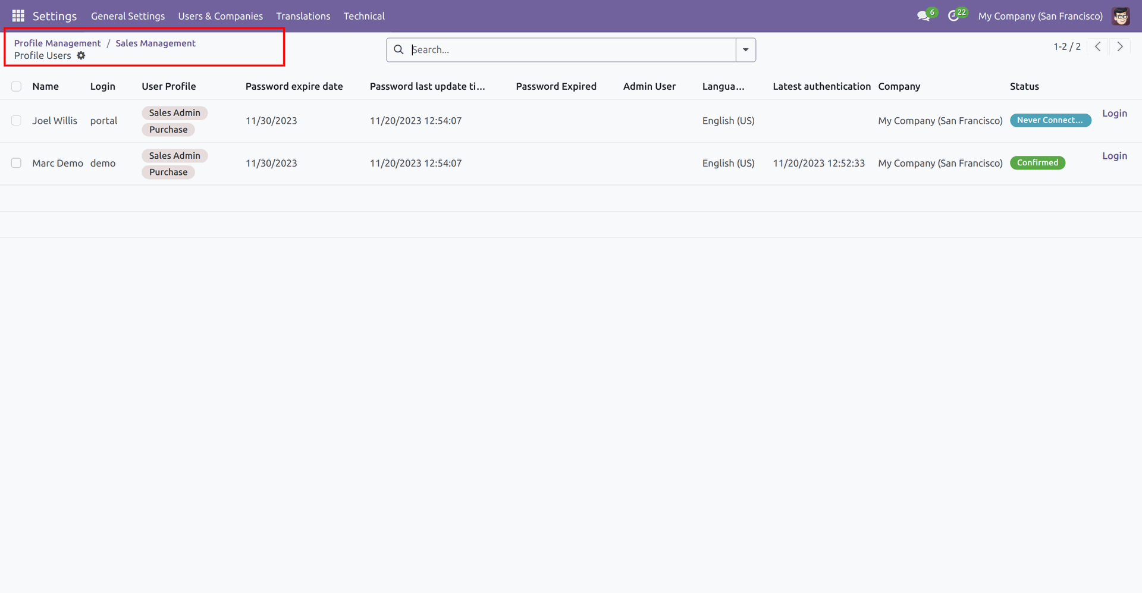The image size is (1142, 593).
Task: Open the Technical menu
Action: (x=363, y=16)
